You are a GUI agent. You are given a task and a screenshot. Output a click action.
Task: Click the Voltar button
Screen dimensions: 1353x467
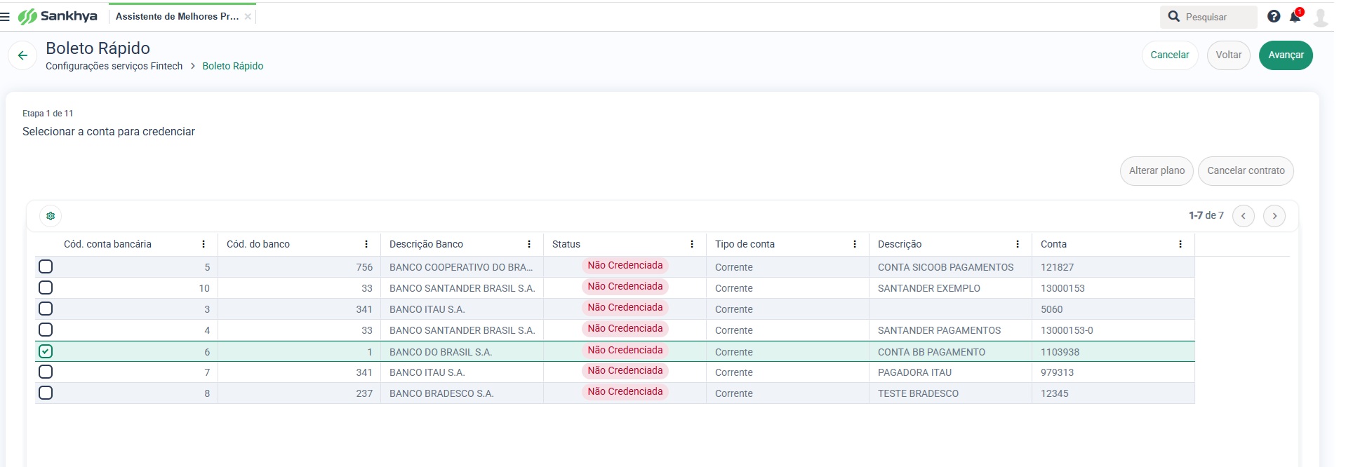point(1229,55)
